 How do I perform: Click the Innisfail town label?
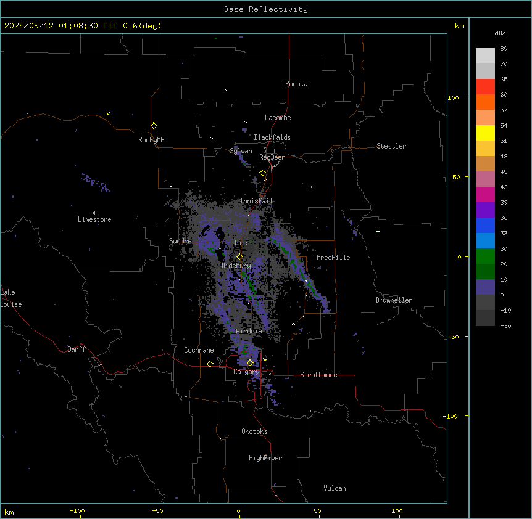(256, 201)
